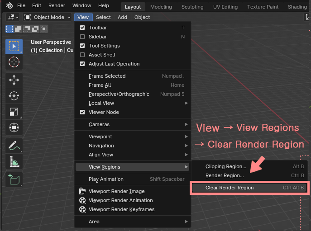Click the View header menu
Image resolution: width=311 pixels, height=231 pixels.
[x=83, y=17]
